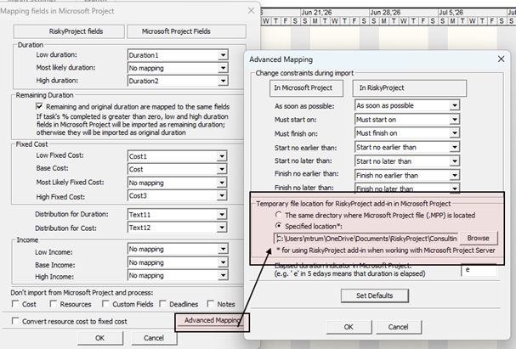The height and width of the screenshot is (349, 516).
Task: Click the specified location path field
Action: coord(366,239)
